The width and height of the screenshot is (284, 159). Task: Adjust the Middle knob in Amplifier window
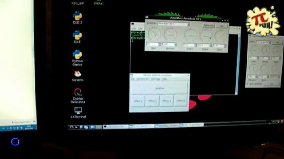(x=205, y=36)
